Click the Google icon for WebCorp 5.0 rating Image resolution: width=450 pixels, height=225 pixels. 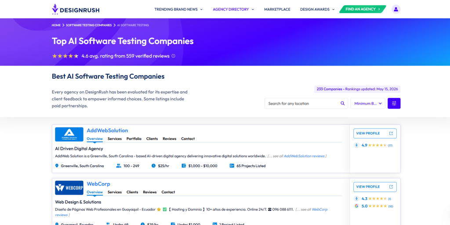(x=356, y=206)
